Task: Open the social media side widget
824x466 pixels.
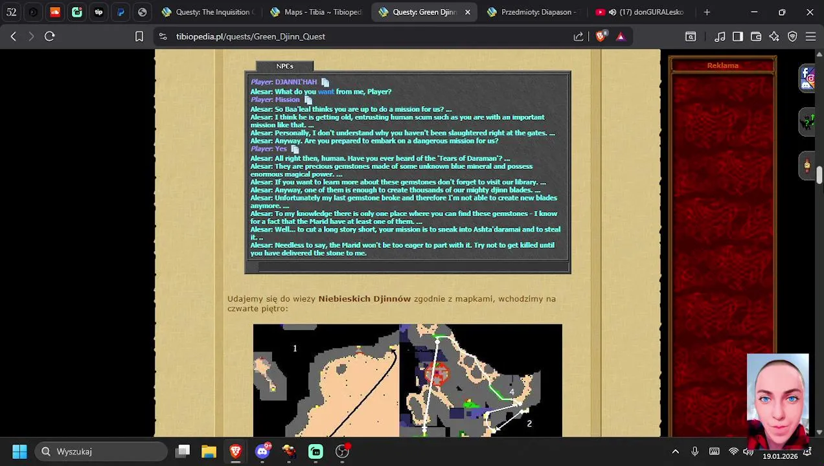Action: 807,78
